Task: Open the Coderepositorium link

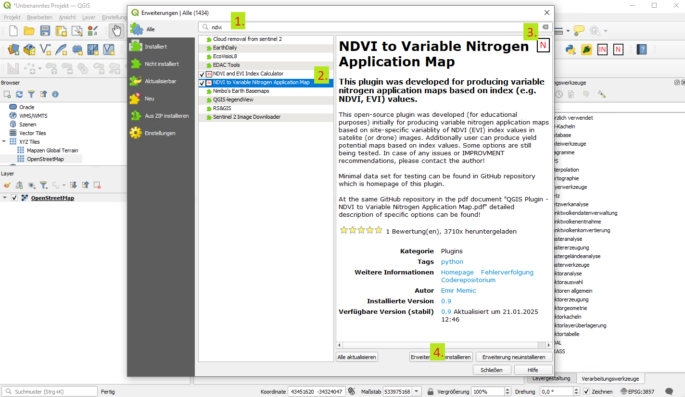Action: (x=468, y=280)
